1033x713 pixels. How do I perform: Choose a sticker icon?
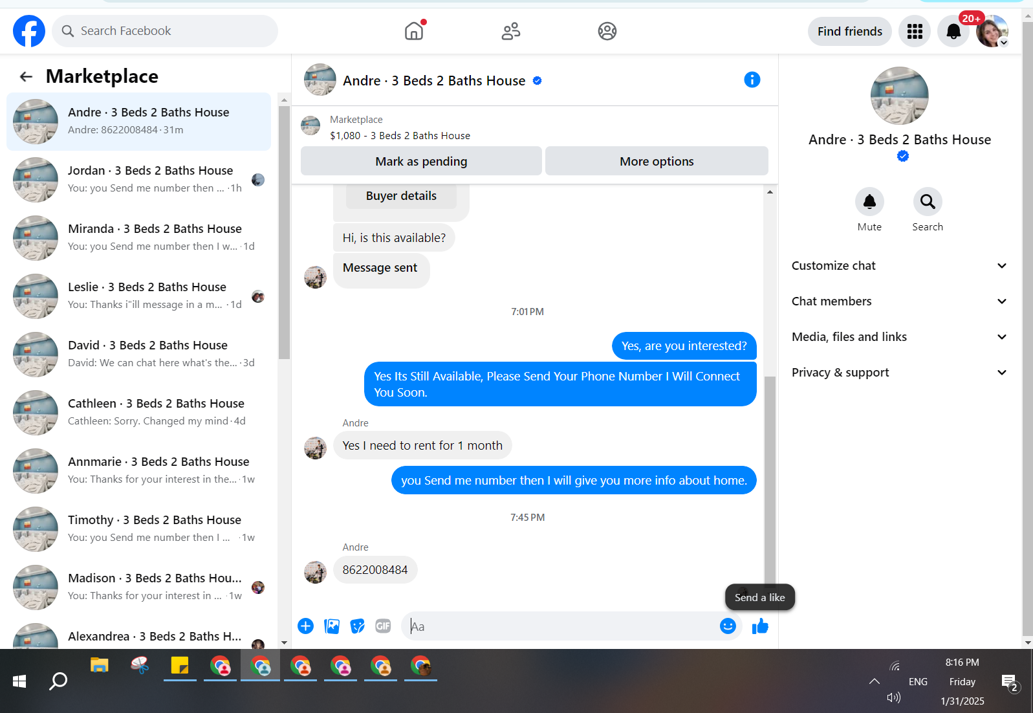(x=358, y=626)
